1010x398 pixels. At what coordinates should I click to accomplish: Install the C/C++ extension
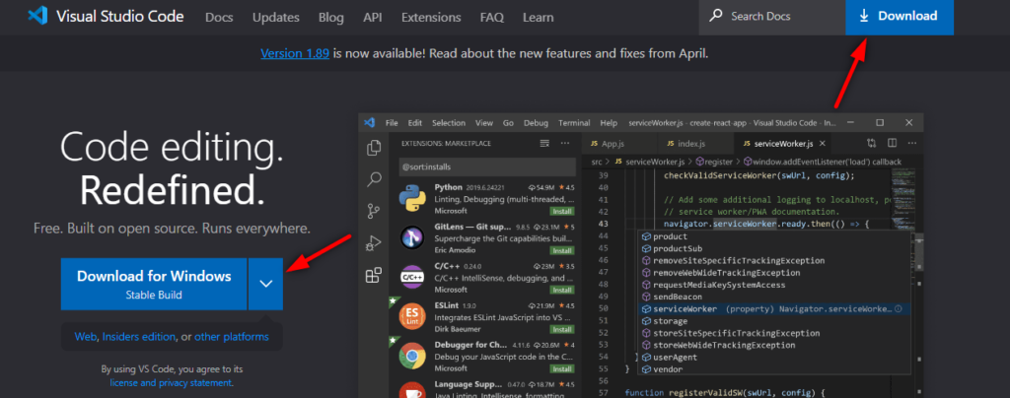point(561,290)
